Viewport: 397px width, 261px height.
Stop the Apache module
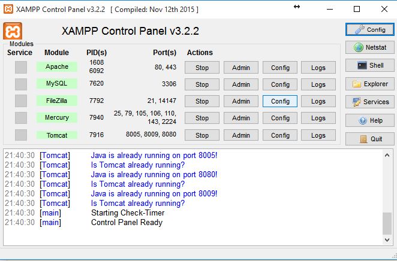point(201,68)
